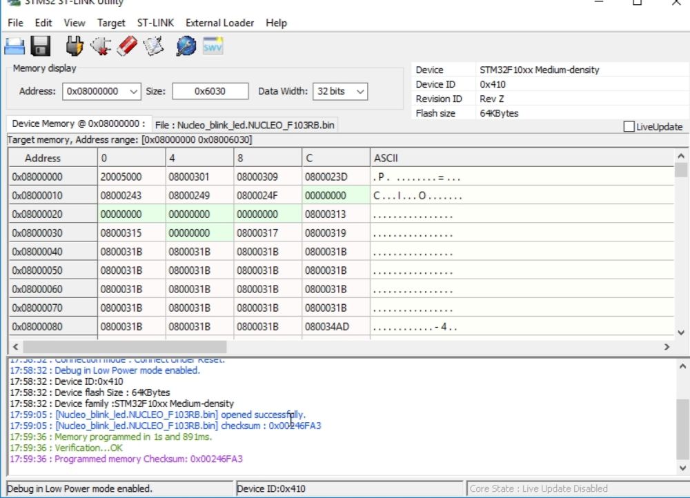Click address row 0x08000000
The image size is (690, 498).
tap(53, 177)
